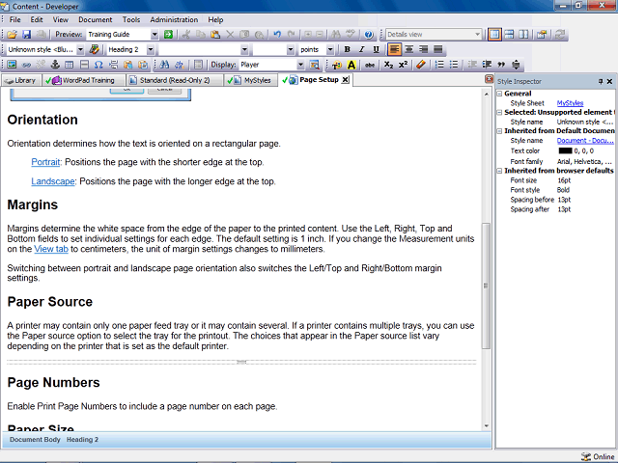Toggle underline formatting
The height and width of the screenshot is (463, 618).
[x=376, y=49]
